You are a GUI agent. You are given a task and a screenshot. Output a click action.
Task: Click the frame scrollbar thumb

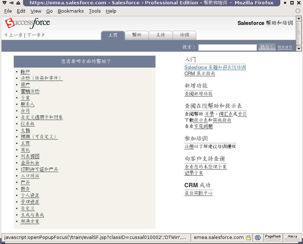pyautogui.click(x=299, y=33)
